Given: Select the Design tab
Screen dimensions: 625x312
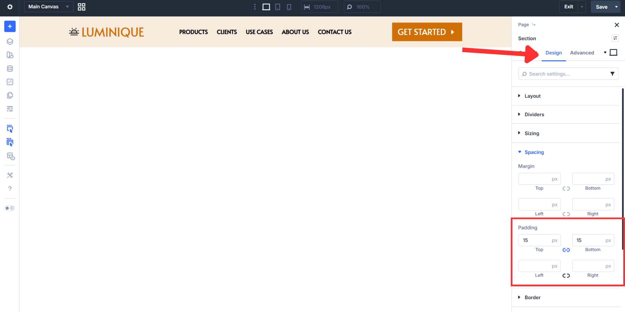Looking at the screenshot, I should [x=553, y=53].
